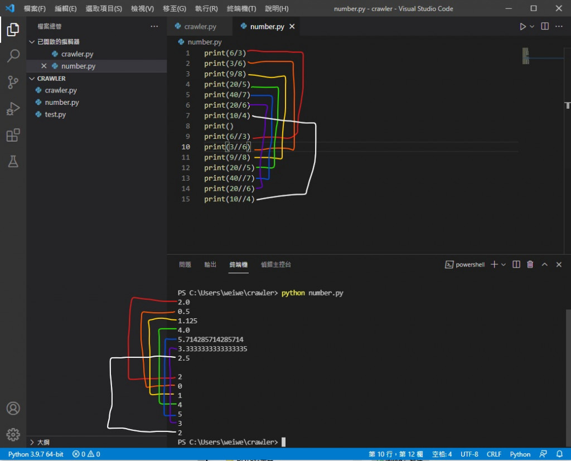
Task: Click code line print(40/7)
Action: 227,95
